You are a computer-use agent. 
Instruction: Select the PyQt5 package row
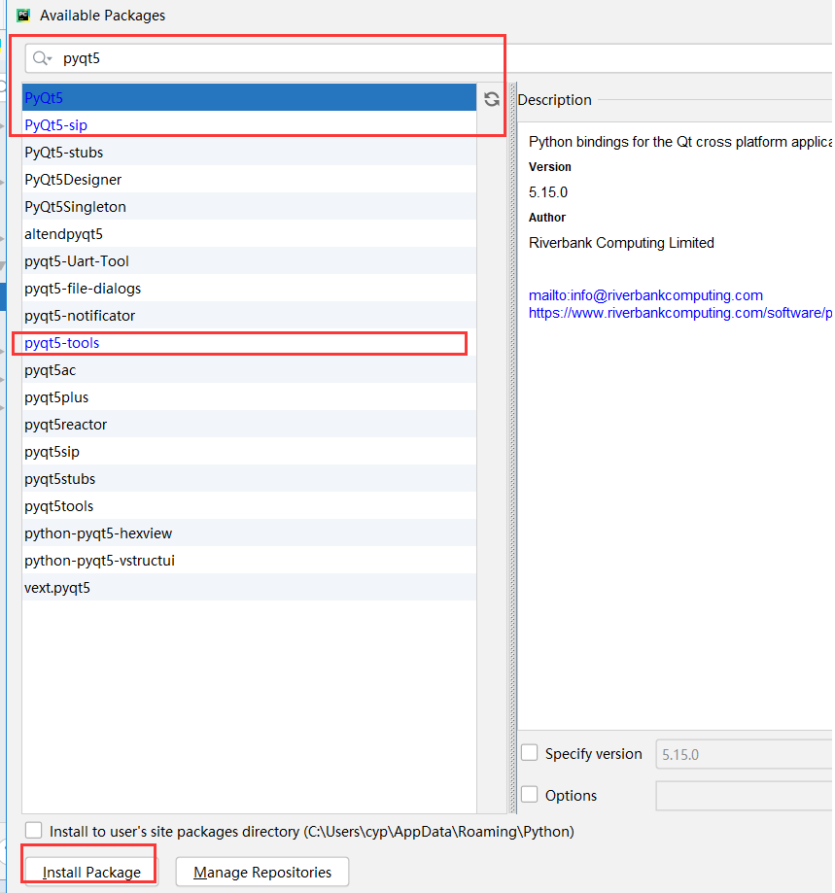250,97
